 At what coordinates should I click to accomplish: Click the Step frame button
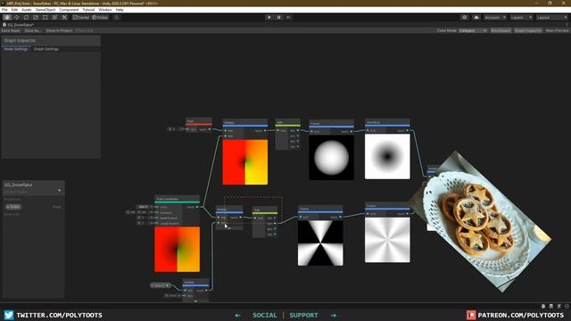point(288,18)
